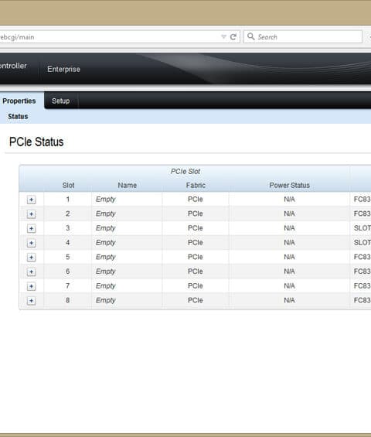Click the PCIe fabric cell in slot 6 row
Viewport: 371px width, 437px height.
196,271
